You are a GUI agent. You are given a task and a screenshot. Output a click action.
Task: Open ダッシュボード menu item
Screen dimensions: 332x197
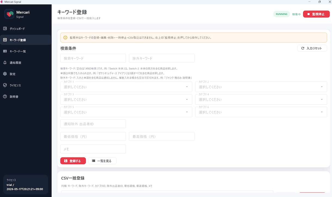(x=26, y=28)
